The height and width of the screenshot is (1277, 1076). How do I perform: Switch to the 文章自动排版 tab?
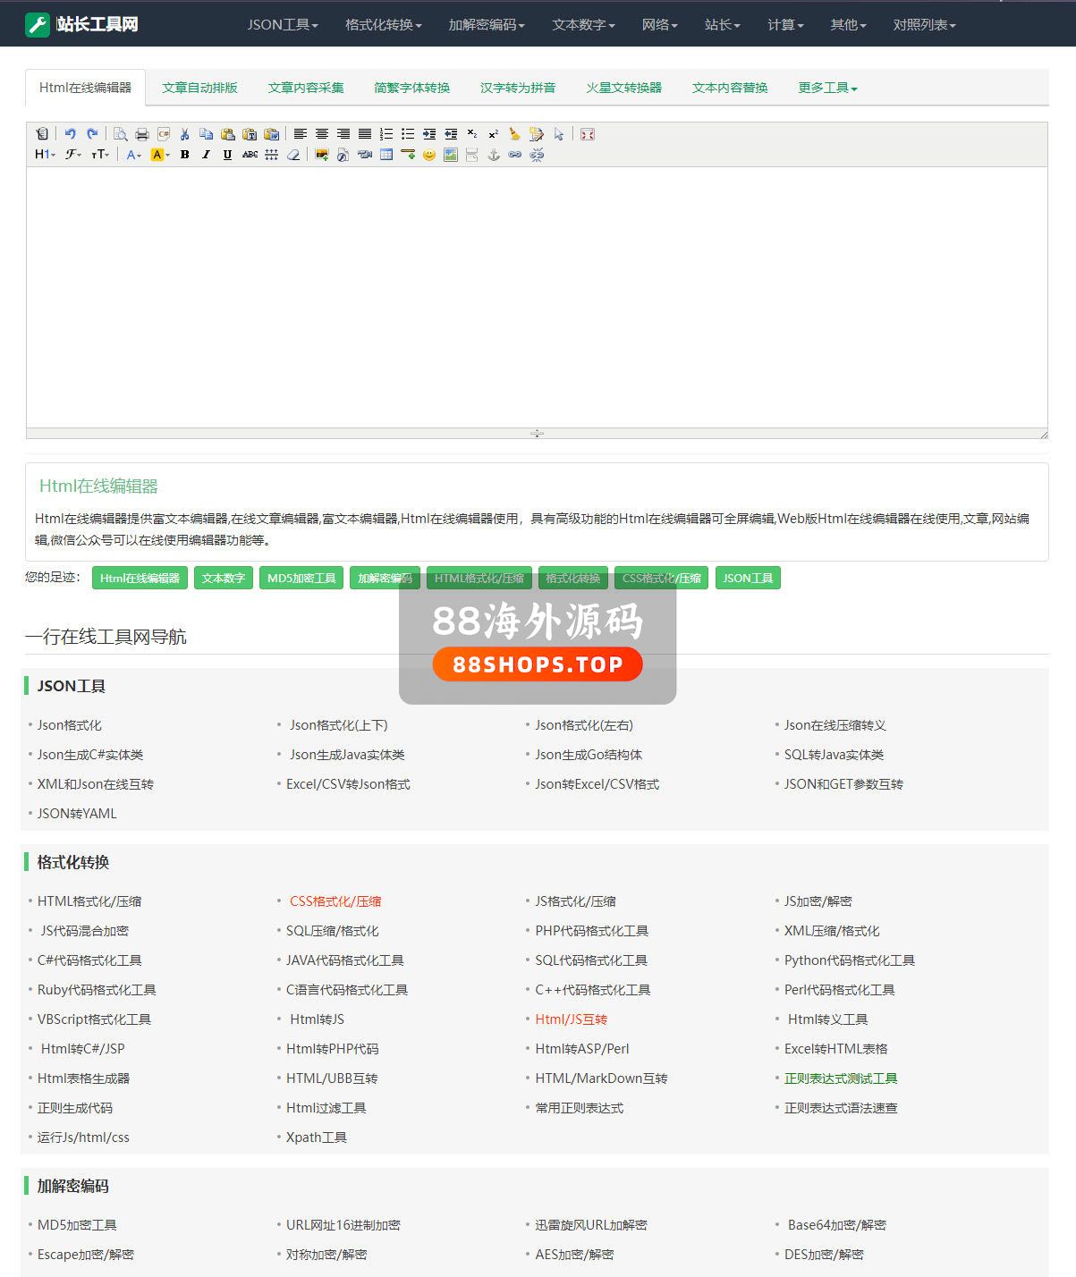[x=199, y=88]
